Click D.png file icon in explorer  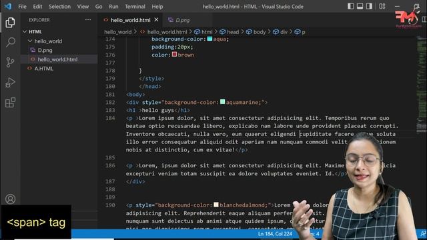tap(33, 50)
